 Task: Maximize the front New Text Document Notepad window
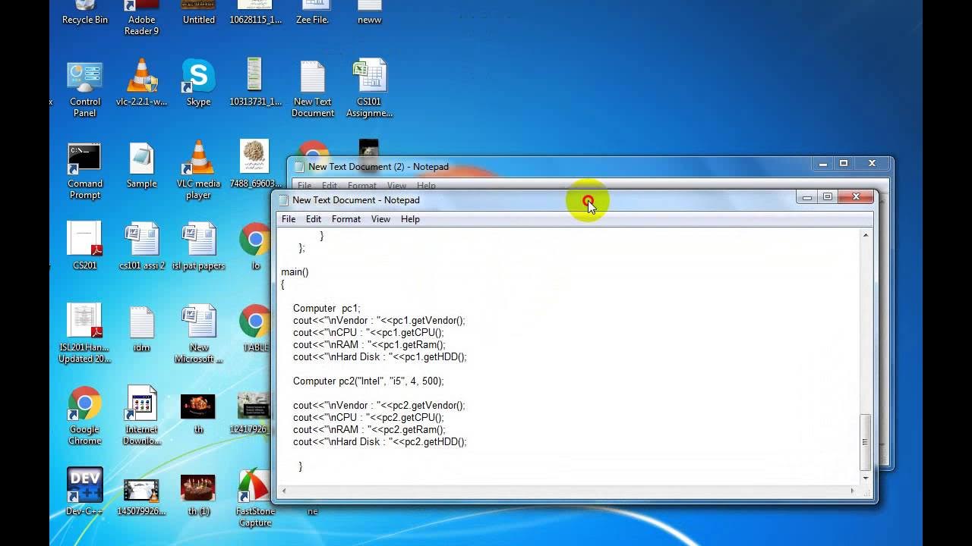(x=828, y=197)
